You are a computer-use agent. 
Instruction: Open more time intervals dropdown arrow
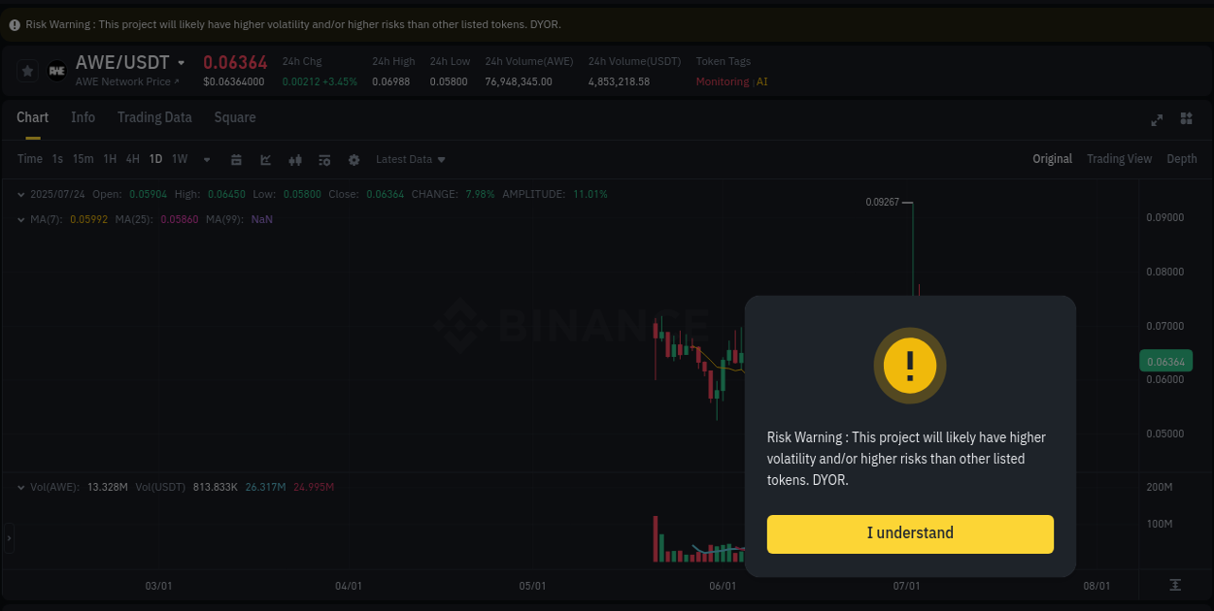(x=206, y=158)
